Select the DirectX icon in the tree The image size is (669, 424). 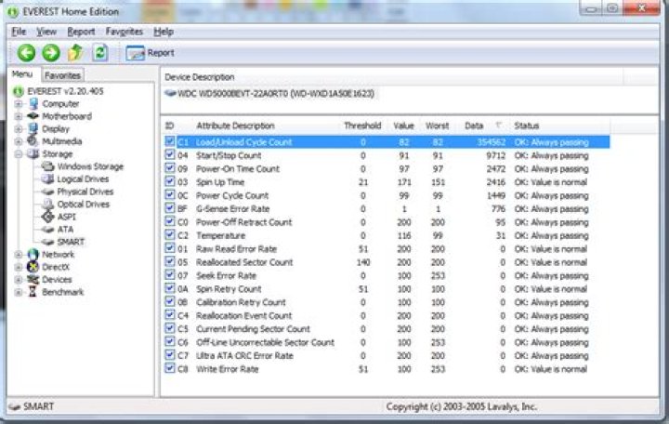click(33, 267)
